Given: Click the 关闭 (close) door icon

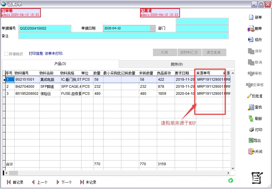Looking at the screenshot, I should point(251,152).
